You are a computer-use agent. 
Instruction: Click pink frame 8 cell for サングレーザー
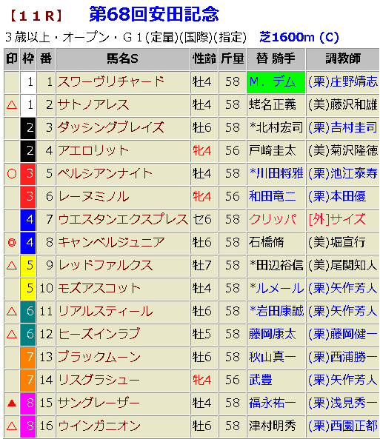point(28,403)
